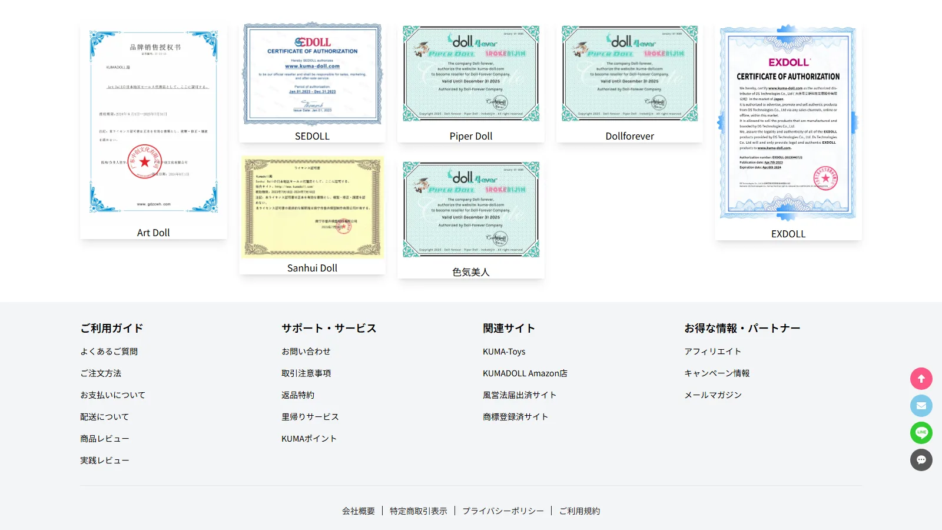Open the blue email envelope floating icon
This screenshot has height=530, width=942.
(921, 406)
